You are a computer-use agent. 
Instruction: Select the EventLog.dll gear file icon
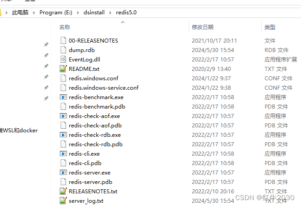tap(63, 59)
